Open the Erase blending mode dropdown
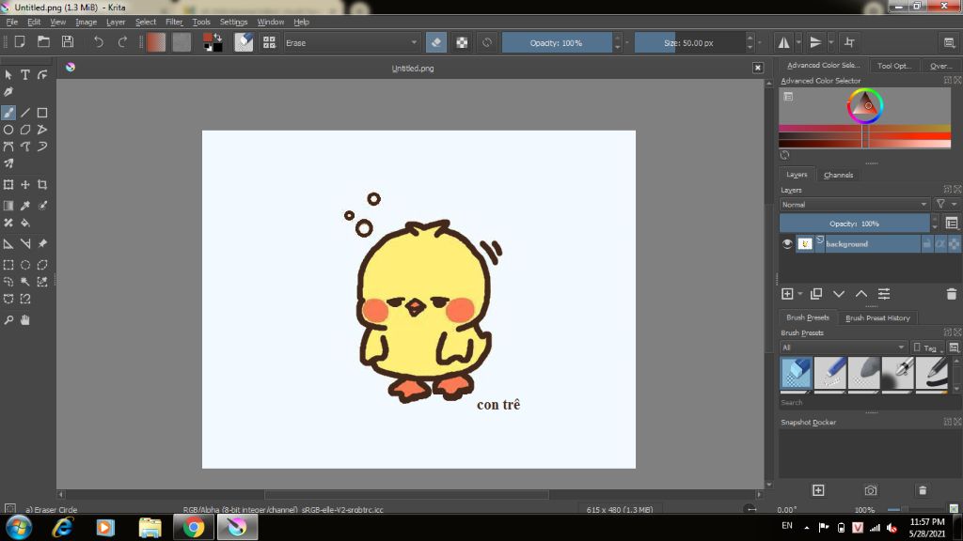This screenshot has height=541, width=963. click(352, 42)
